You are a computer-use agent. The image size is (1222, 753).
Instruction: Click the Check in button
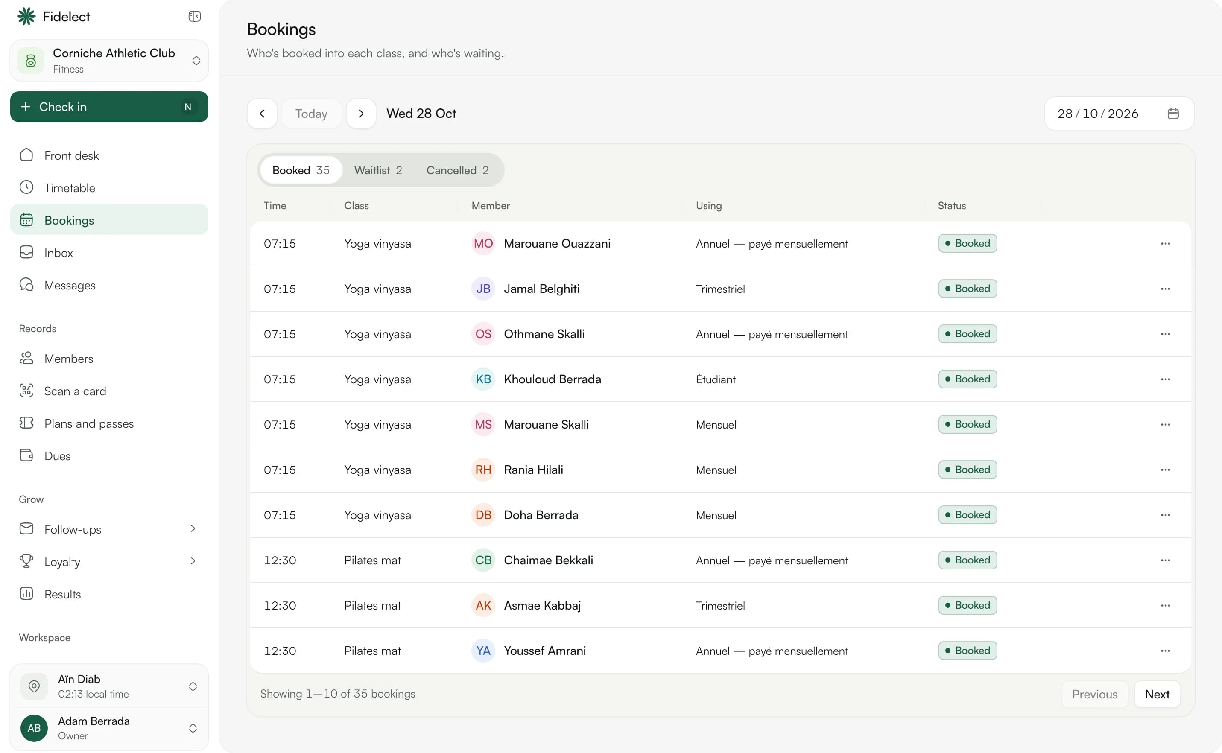[x=109, y=107]
